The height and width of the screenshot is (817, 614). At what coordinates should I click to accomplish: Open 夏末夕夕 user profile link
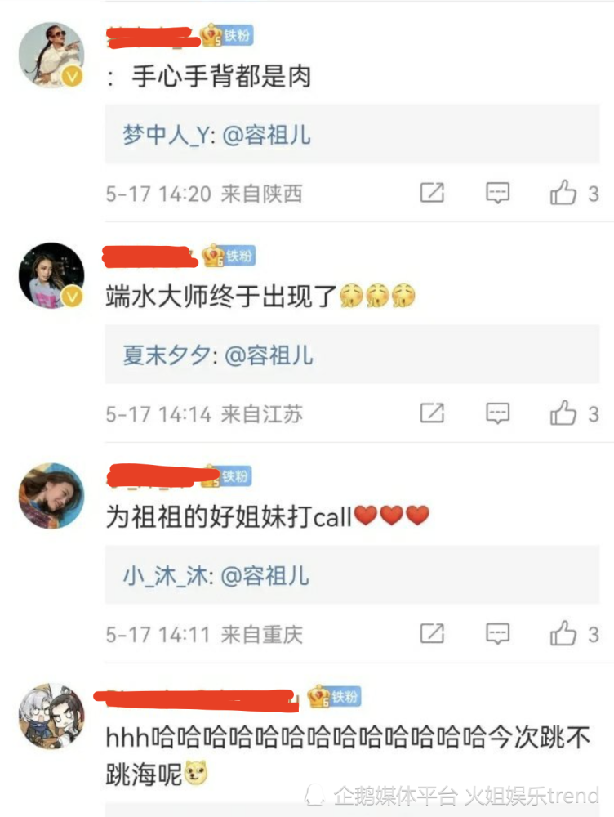[x=166, y=356]
